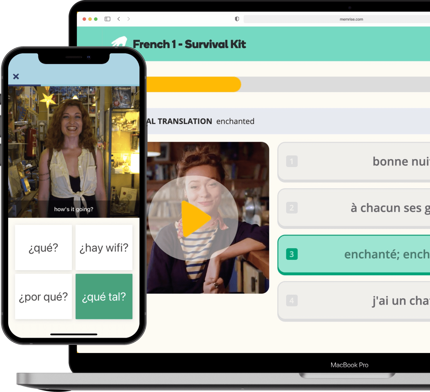Viewport: 430px width, 392px height.
Task: Click the yellow lesson progress bar
Action: (194, 84)
